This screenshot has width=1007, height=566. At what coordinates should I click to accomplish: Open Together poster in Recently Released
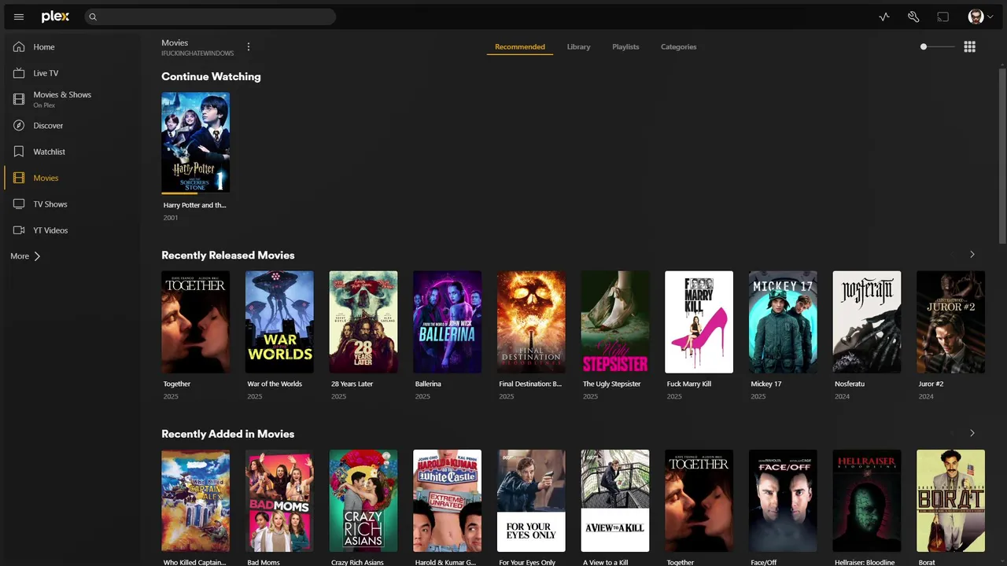(195, 322)
